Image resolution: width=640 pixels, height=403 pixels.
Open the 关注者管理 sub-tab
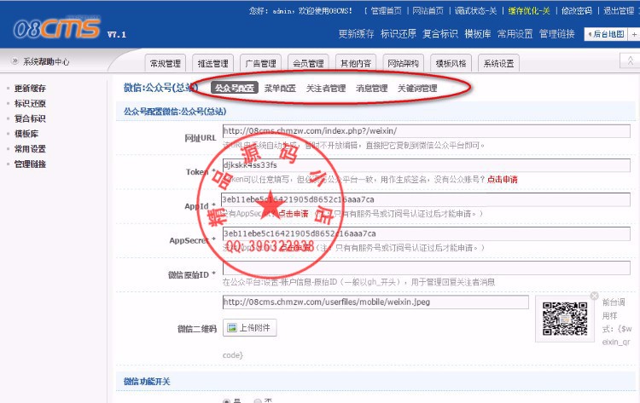(326, 88)
